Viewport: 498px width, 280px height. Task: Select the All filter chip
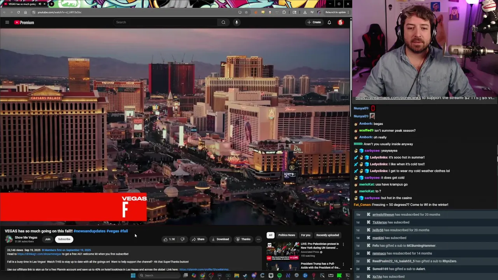[x=270, y=235]
